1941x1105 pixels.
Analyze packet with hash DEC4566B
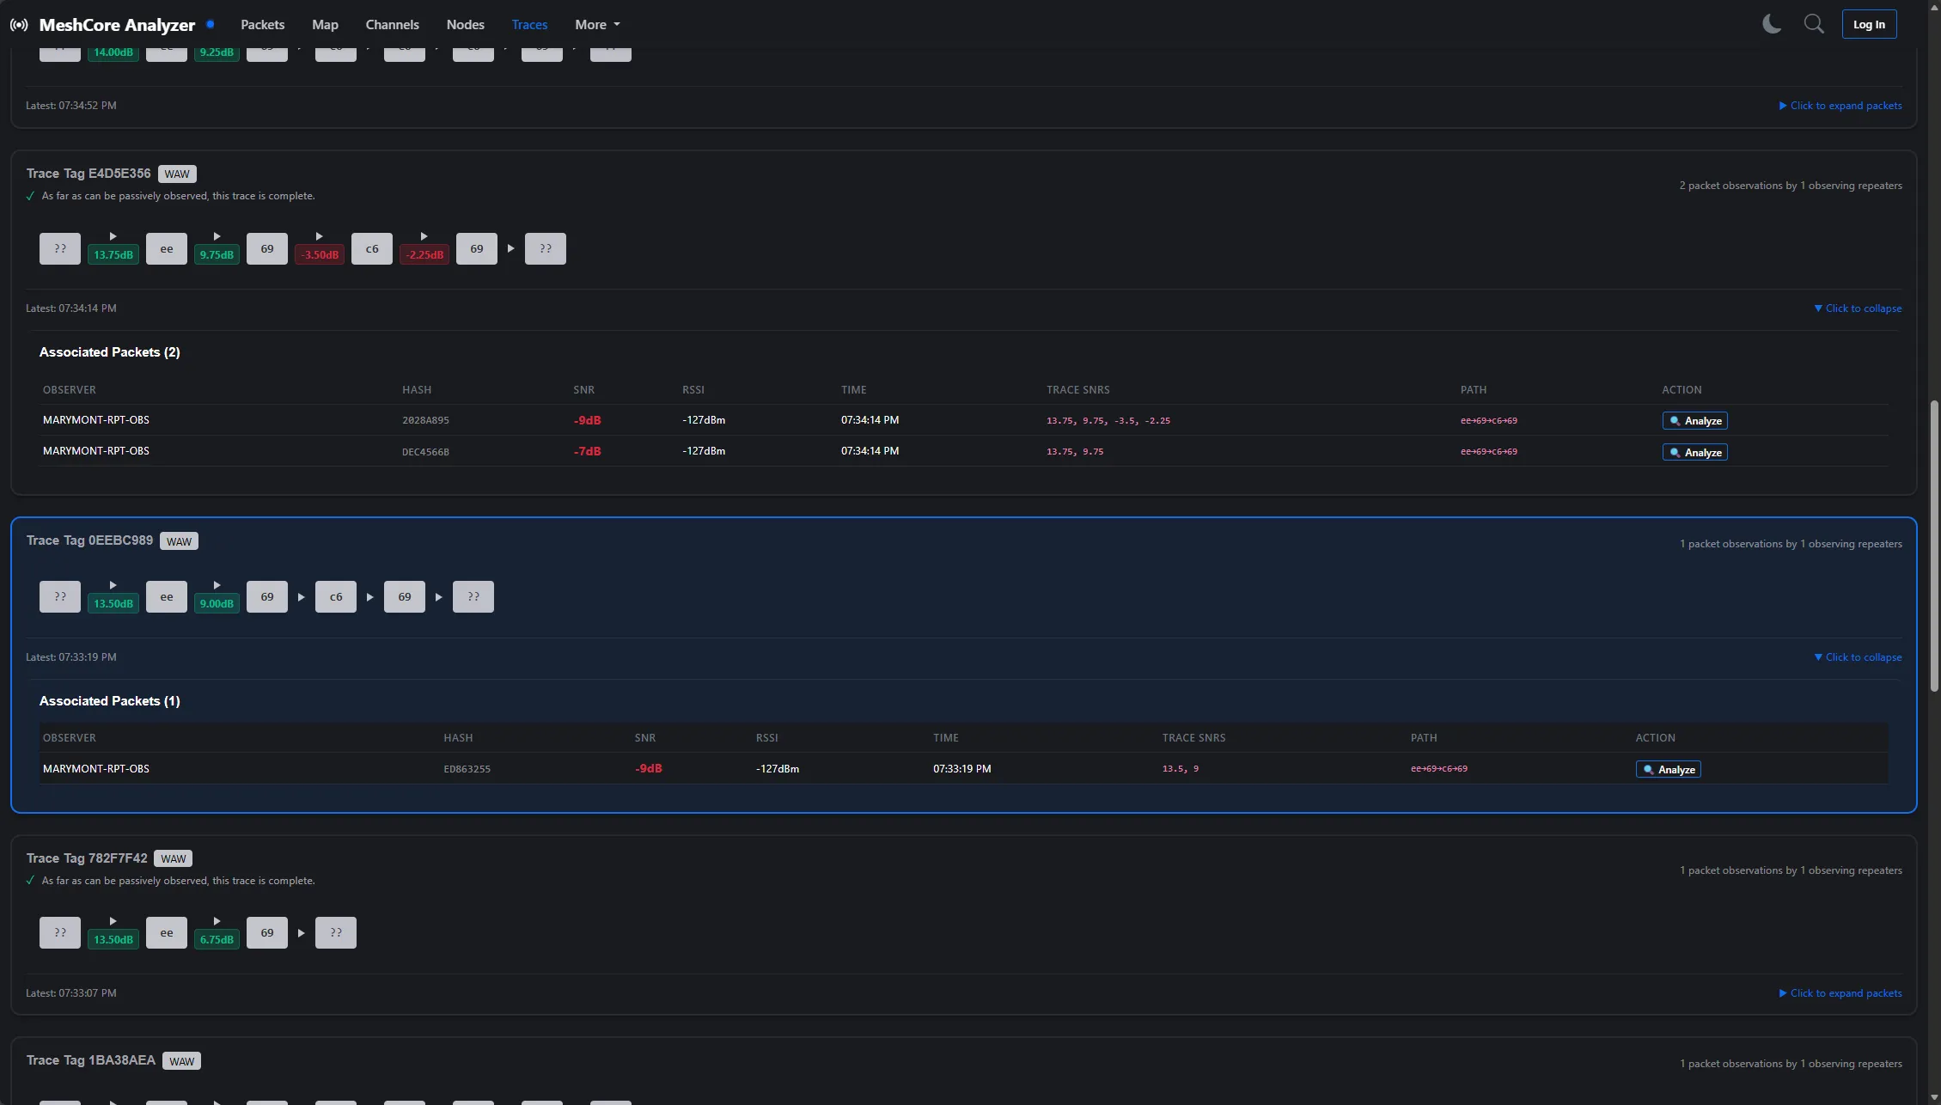click(x=1694, y=452)
